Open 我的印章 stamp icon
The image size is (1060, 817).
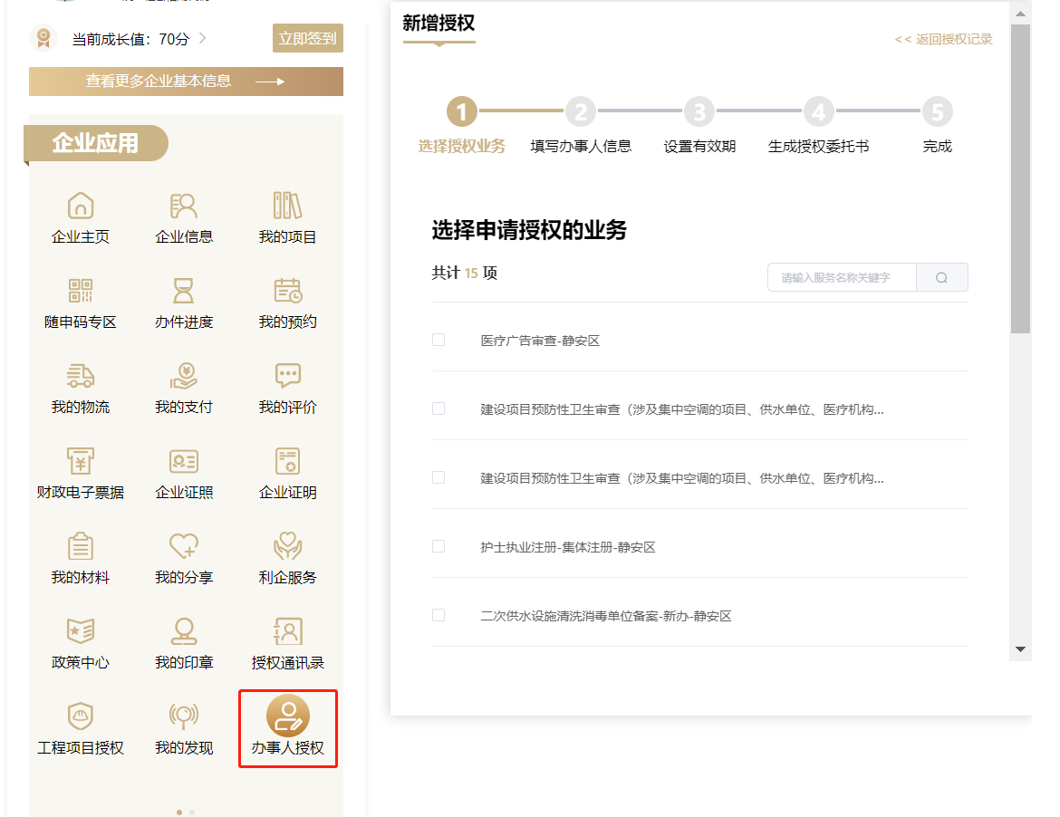184,632
